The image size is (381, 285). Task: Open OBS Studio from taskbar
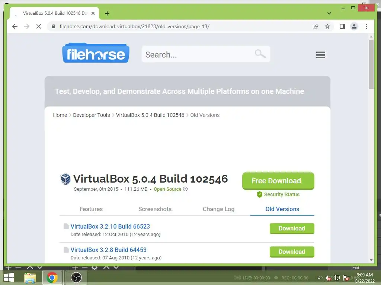tap(76, 278)
